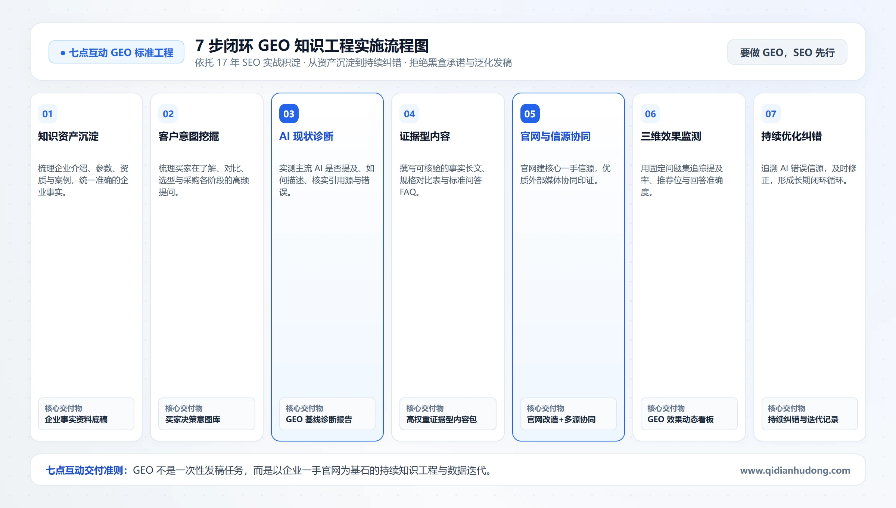Select the highlighted 05 number badge
This screenshot has width=896, height=508.
[x=530, y=114]
